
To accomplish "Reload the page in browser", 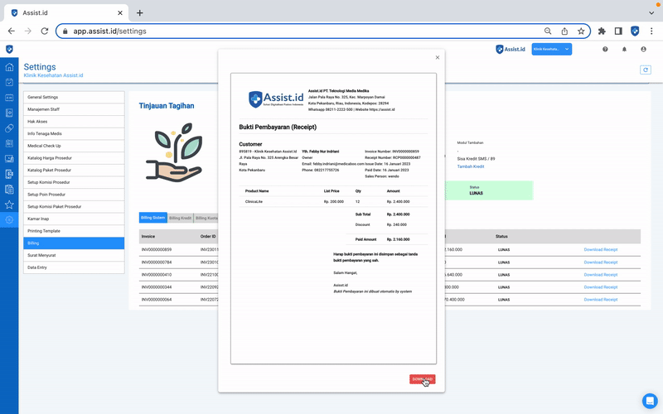I will [45, 31].
